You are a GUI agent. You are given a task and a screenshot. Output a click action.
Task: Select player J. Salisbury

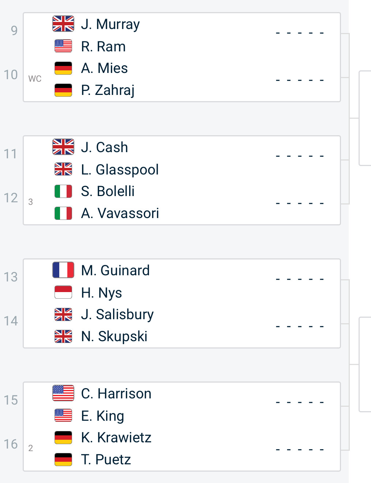(117, 314)
